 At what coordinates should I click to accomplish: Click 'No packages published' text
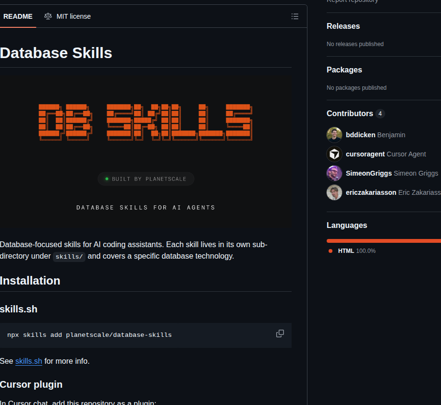pyautogui.click(x=356, y=88)
